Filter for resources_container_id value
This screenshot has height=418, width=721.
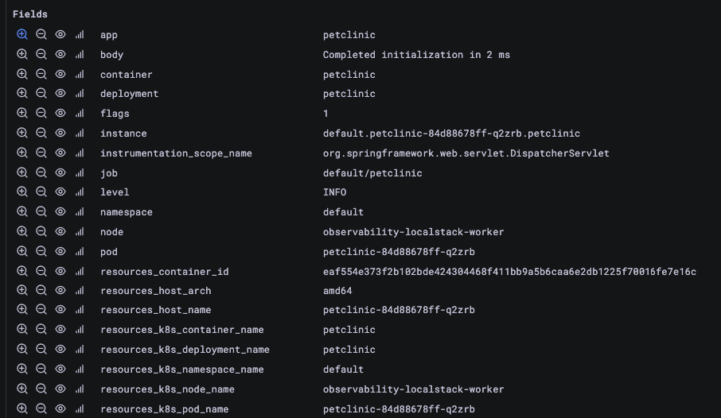pos(22,272)
